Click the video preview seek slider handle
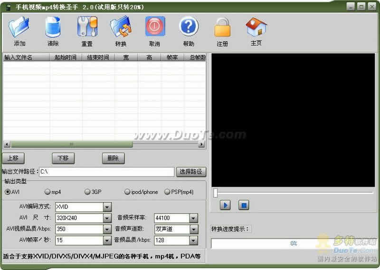 215,193
